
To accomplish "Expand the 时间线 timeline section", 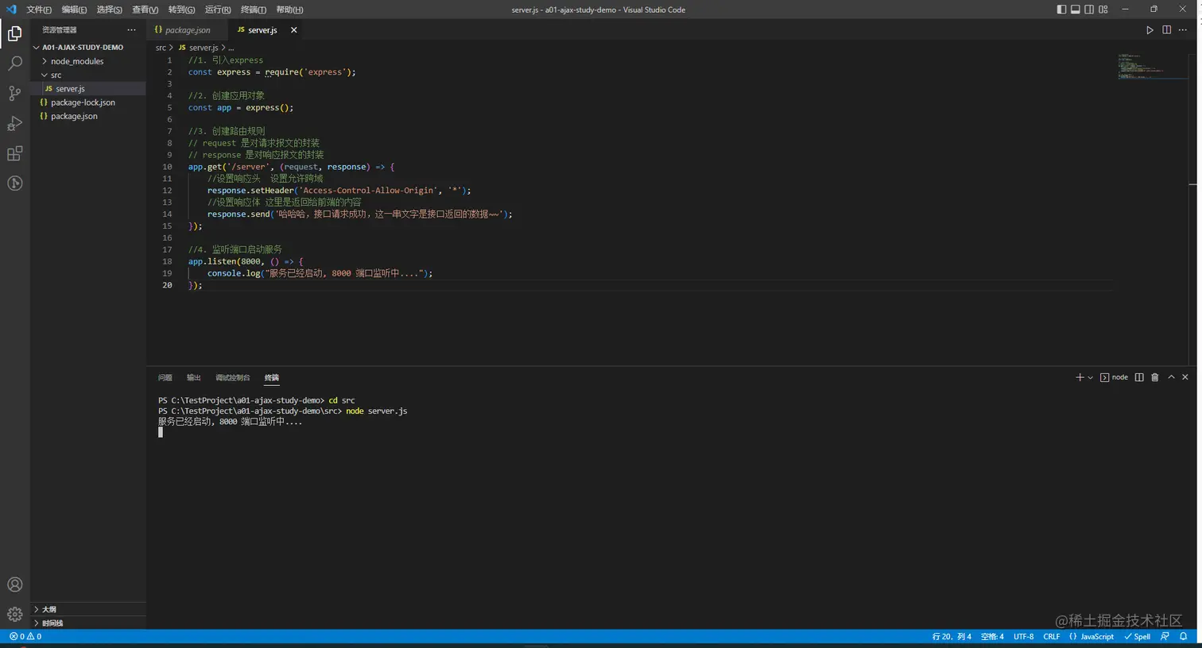I will [x=87, y=623].
